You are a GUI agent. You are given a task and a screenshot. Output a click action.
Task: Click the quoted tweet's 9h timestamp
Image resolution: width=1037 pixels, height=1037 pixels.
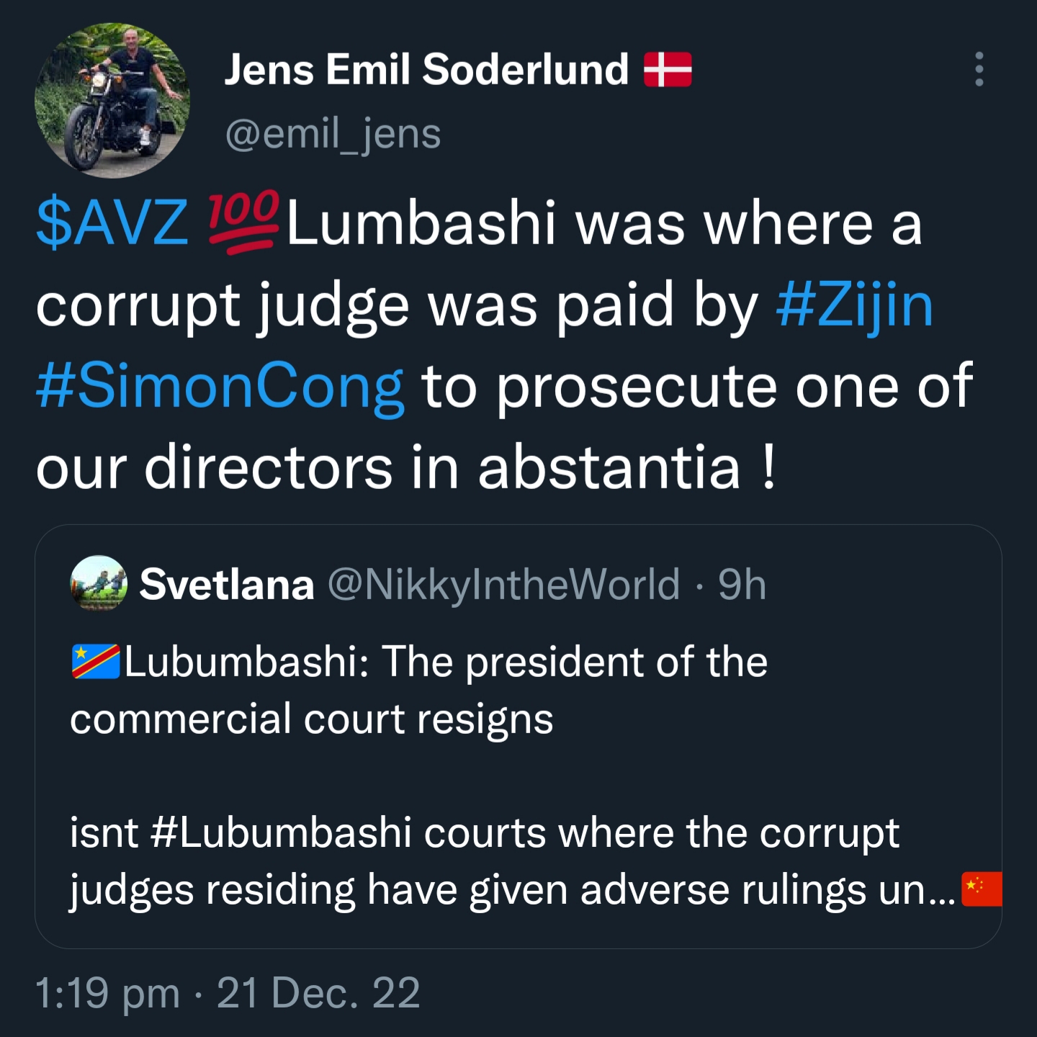pyautogui.click(x=742, y=584)
